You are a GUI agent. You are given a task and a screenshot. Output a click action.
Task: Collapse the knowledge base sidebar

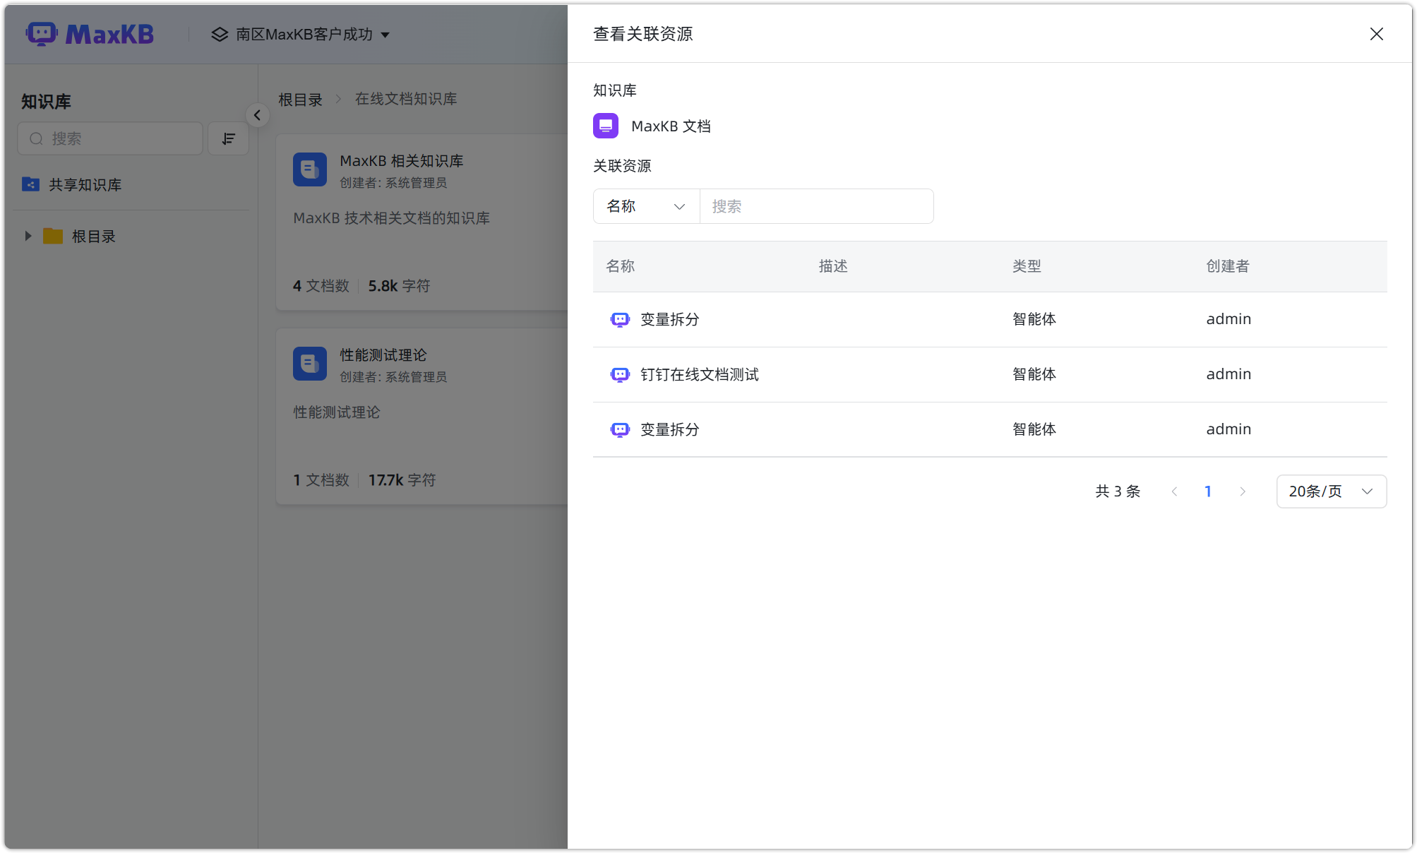point(257,114)
